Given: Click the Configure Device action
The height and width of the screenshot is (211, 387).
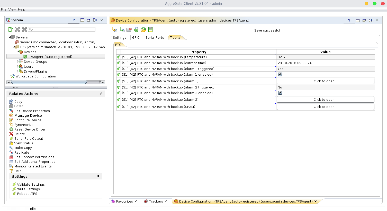Looking at the screenshot, I should tap(25, 120).
